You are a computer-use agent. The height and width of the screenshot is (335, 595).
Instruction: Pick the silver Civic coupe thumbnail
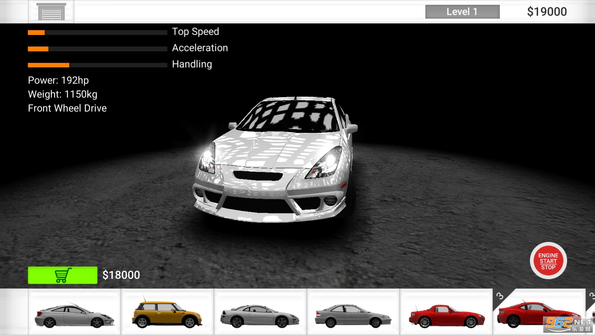353,312
